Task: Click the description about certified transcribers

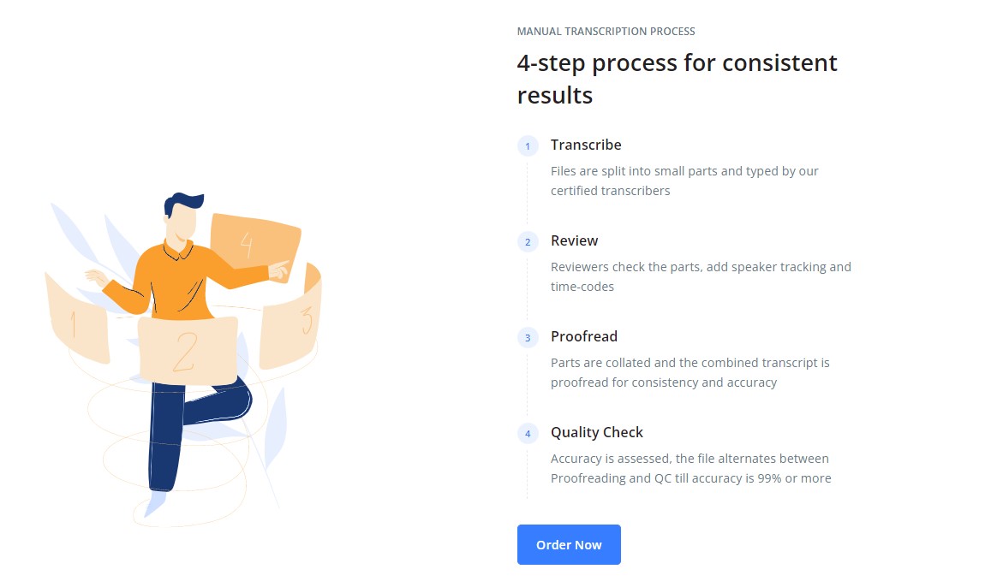Action: pyautogui.click(x=684, y=181)
